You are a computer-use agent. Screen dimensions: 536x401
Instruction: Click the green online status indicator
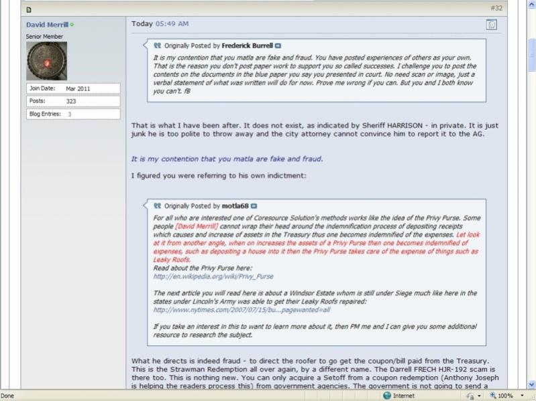[x=72, y=25]
